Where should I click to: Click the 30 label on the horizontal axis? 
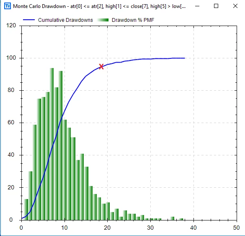coord(150,228)
